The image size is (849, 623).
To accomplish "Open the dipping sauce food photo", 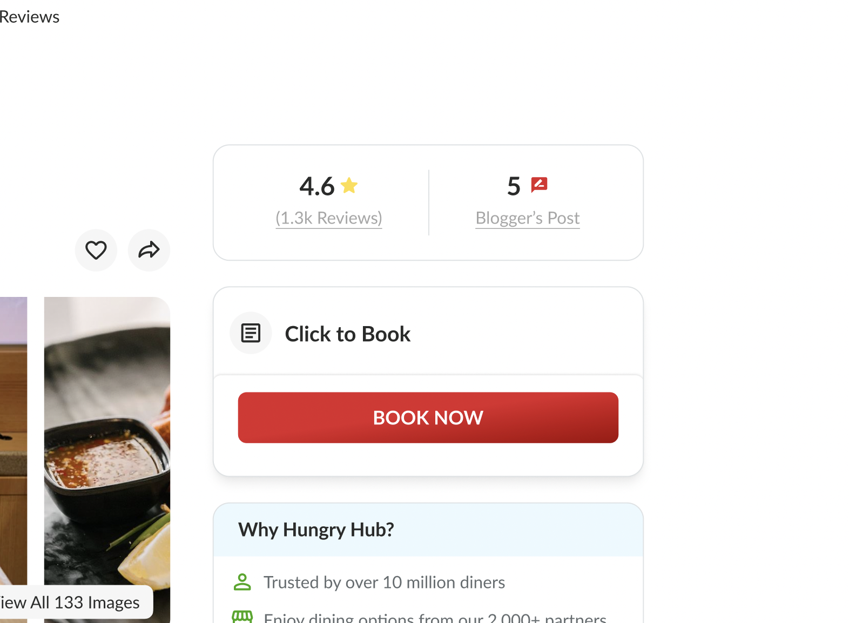I will (x=107, y=432).
